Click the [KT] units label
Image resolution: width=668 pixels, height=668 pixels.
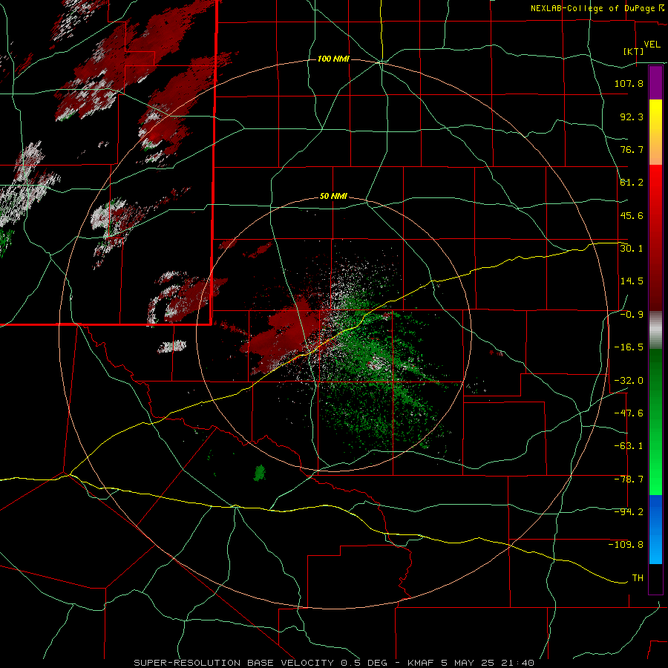633,51
